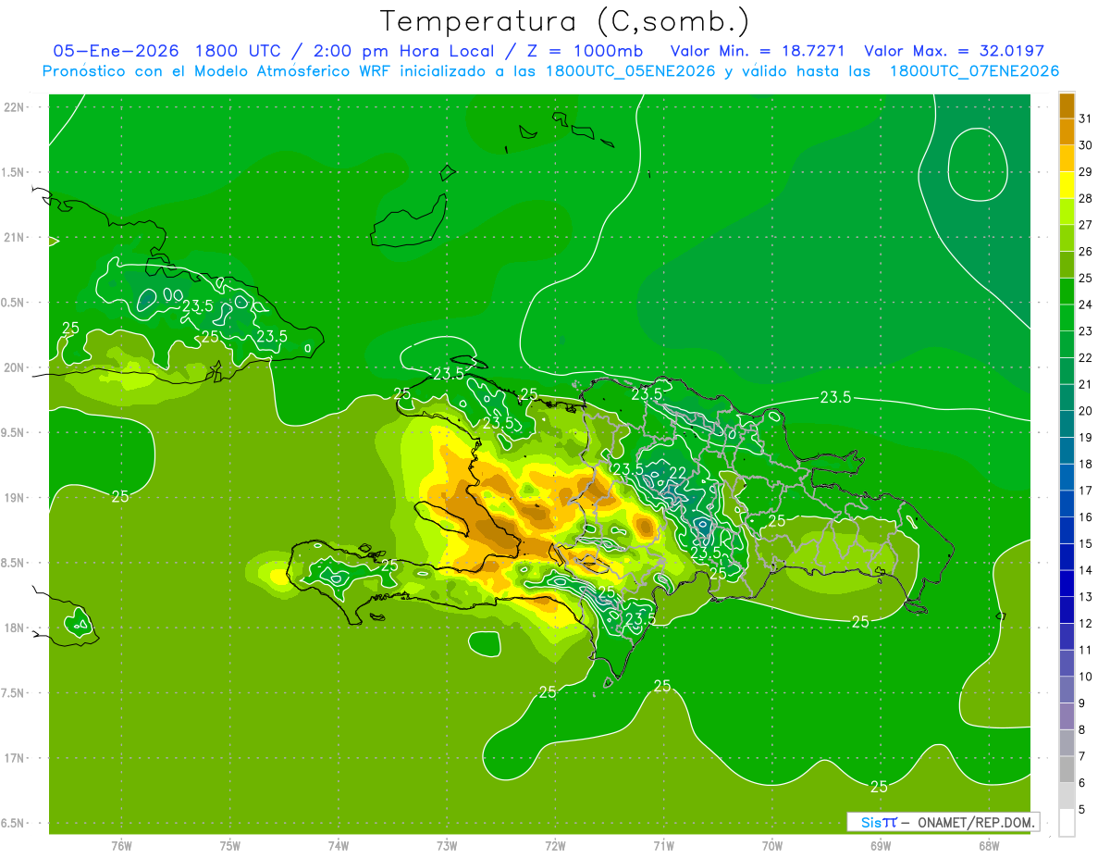Click the '72W' longitude axis label
The height and width of the screenshot is (858, 1110).
[x=555, y=845]
